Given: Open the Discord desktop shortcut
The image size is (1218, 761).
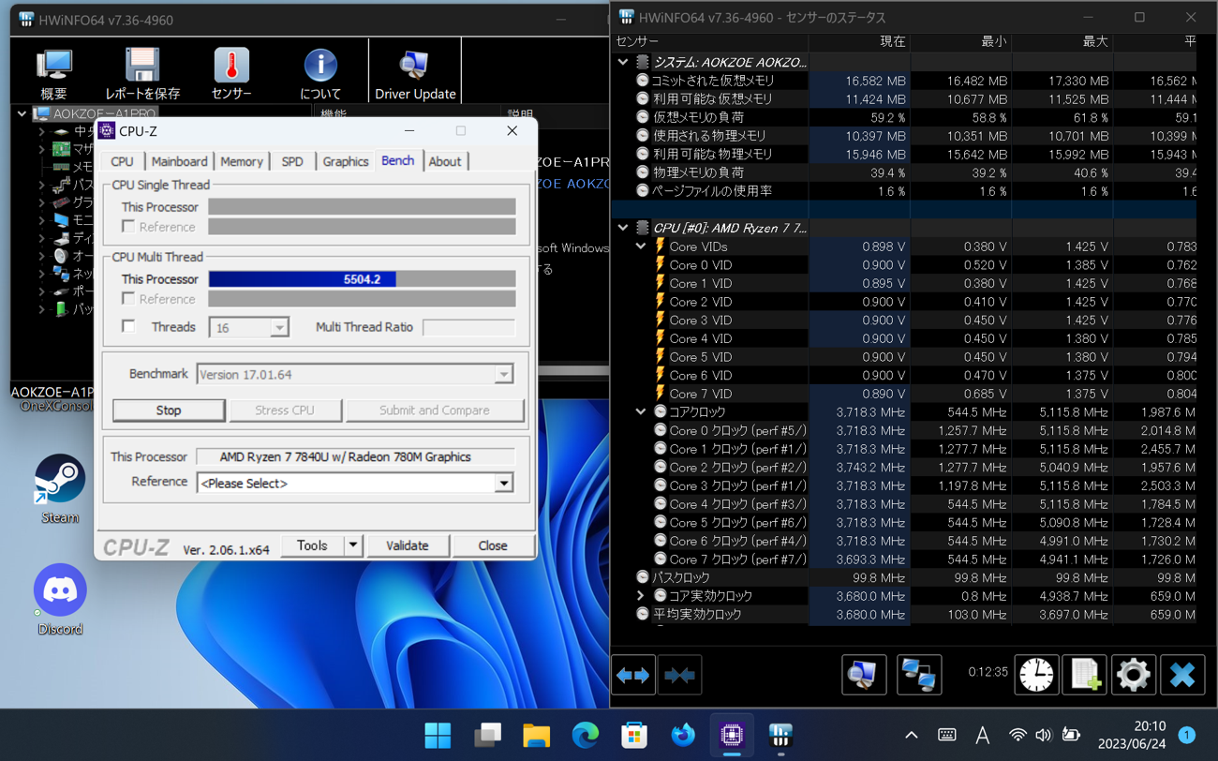Looking at the screenshot, I should 60,600.
